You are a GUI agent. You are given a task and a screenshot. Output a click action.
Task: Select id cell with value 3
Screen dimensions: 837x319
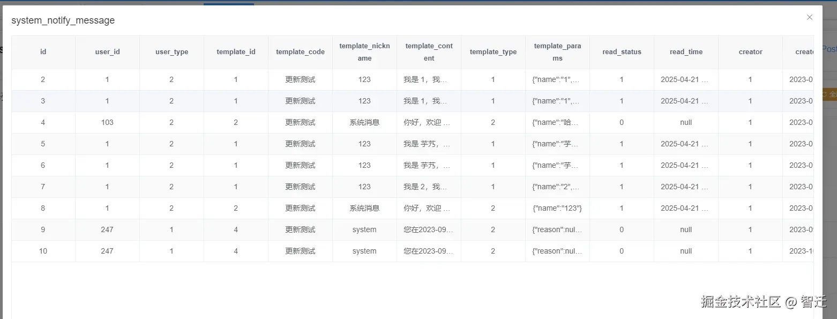(43, 101)
